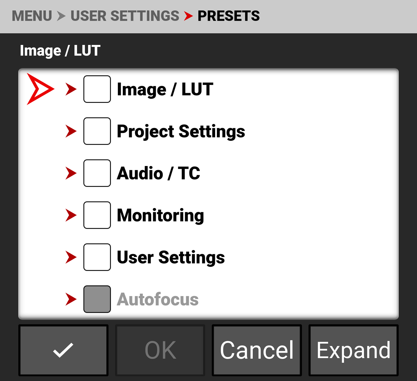This screenshot has height=381, width=417.
Task: Enable the Project Settings checkbox
Action: point(97,131)
